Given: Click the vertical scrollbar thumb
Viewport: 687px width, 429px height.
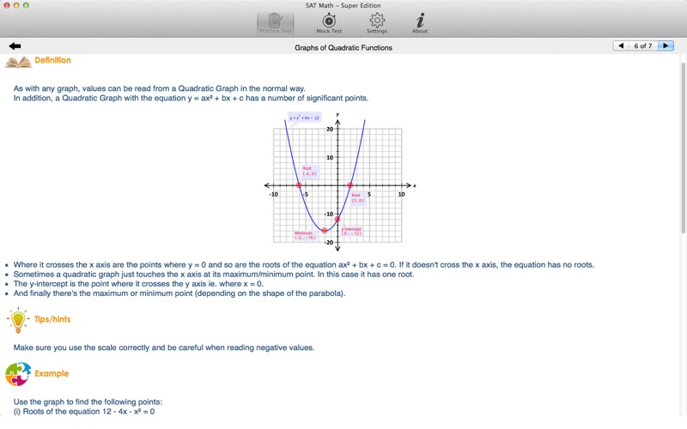Looking at the screenshot, I should (683, 148).
